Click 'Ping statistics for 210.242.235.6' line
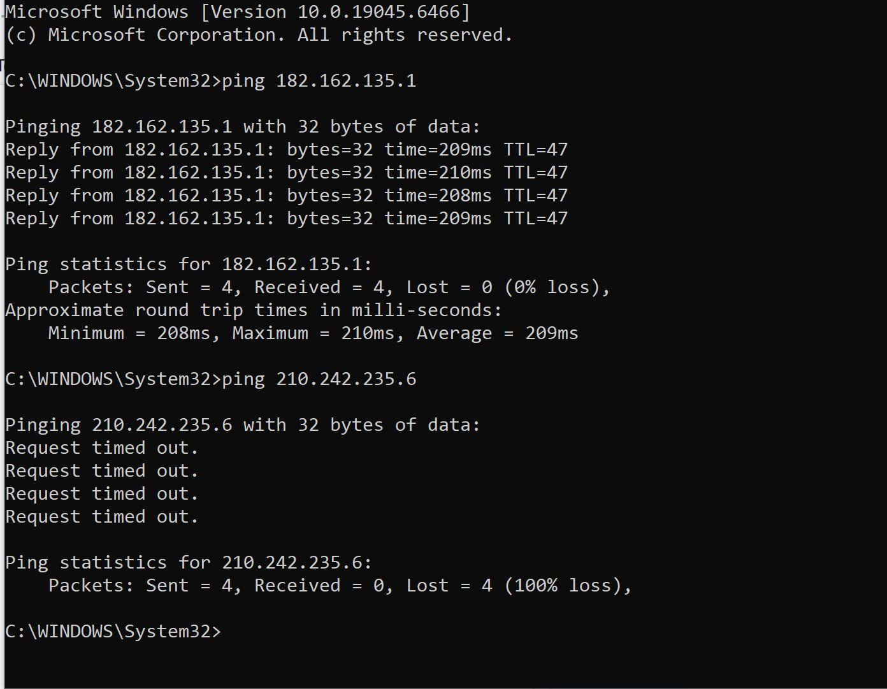 coord(189,563)
